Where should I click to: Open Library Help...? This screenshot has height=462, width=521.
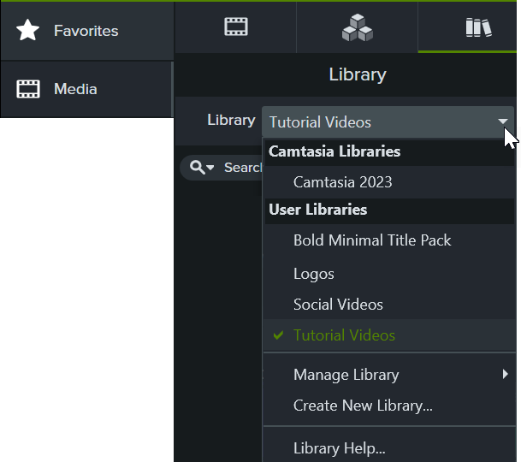pos(339,447)
